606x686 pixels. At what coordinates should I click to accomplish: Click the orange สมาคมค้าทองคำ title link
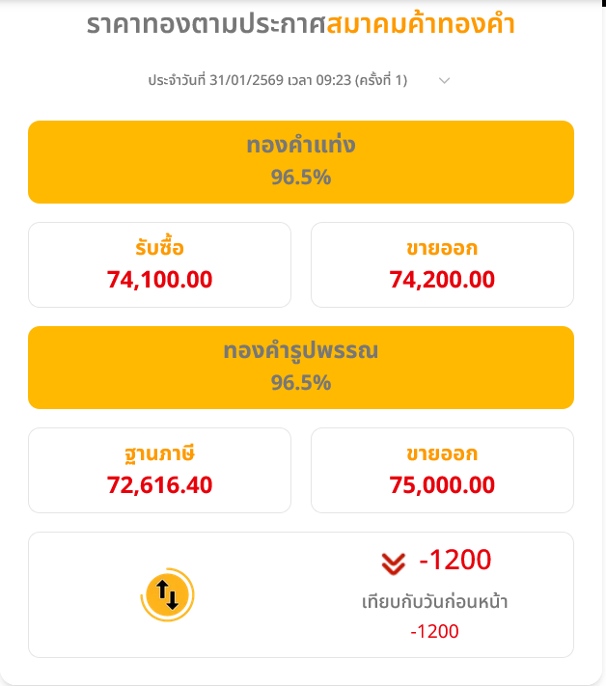coord(421,25)
